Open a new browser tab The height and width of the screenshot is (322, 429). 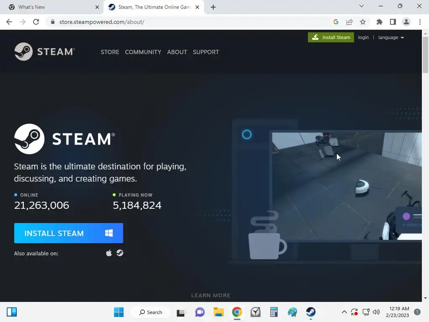213,7
